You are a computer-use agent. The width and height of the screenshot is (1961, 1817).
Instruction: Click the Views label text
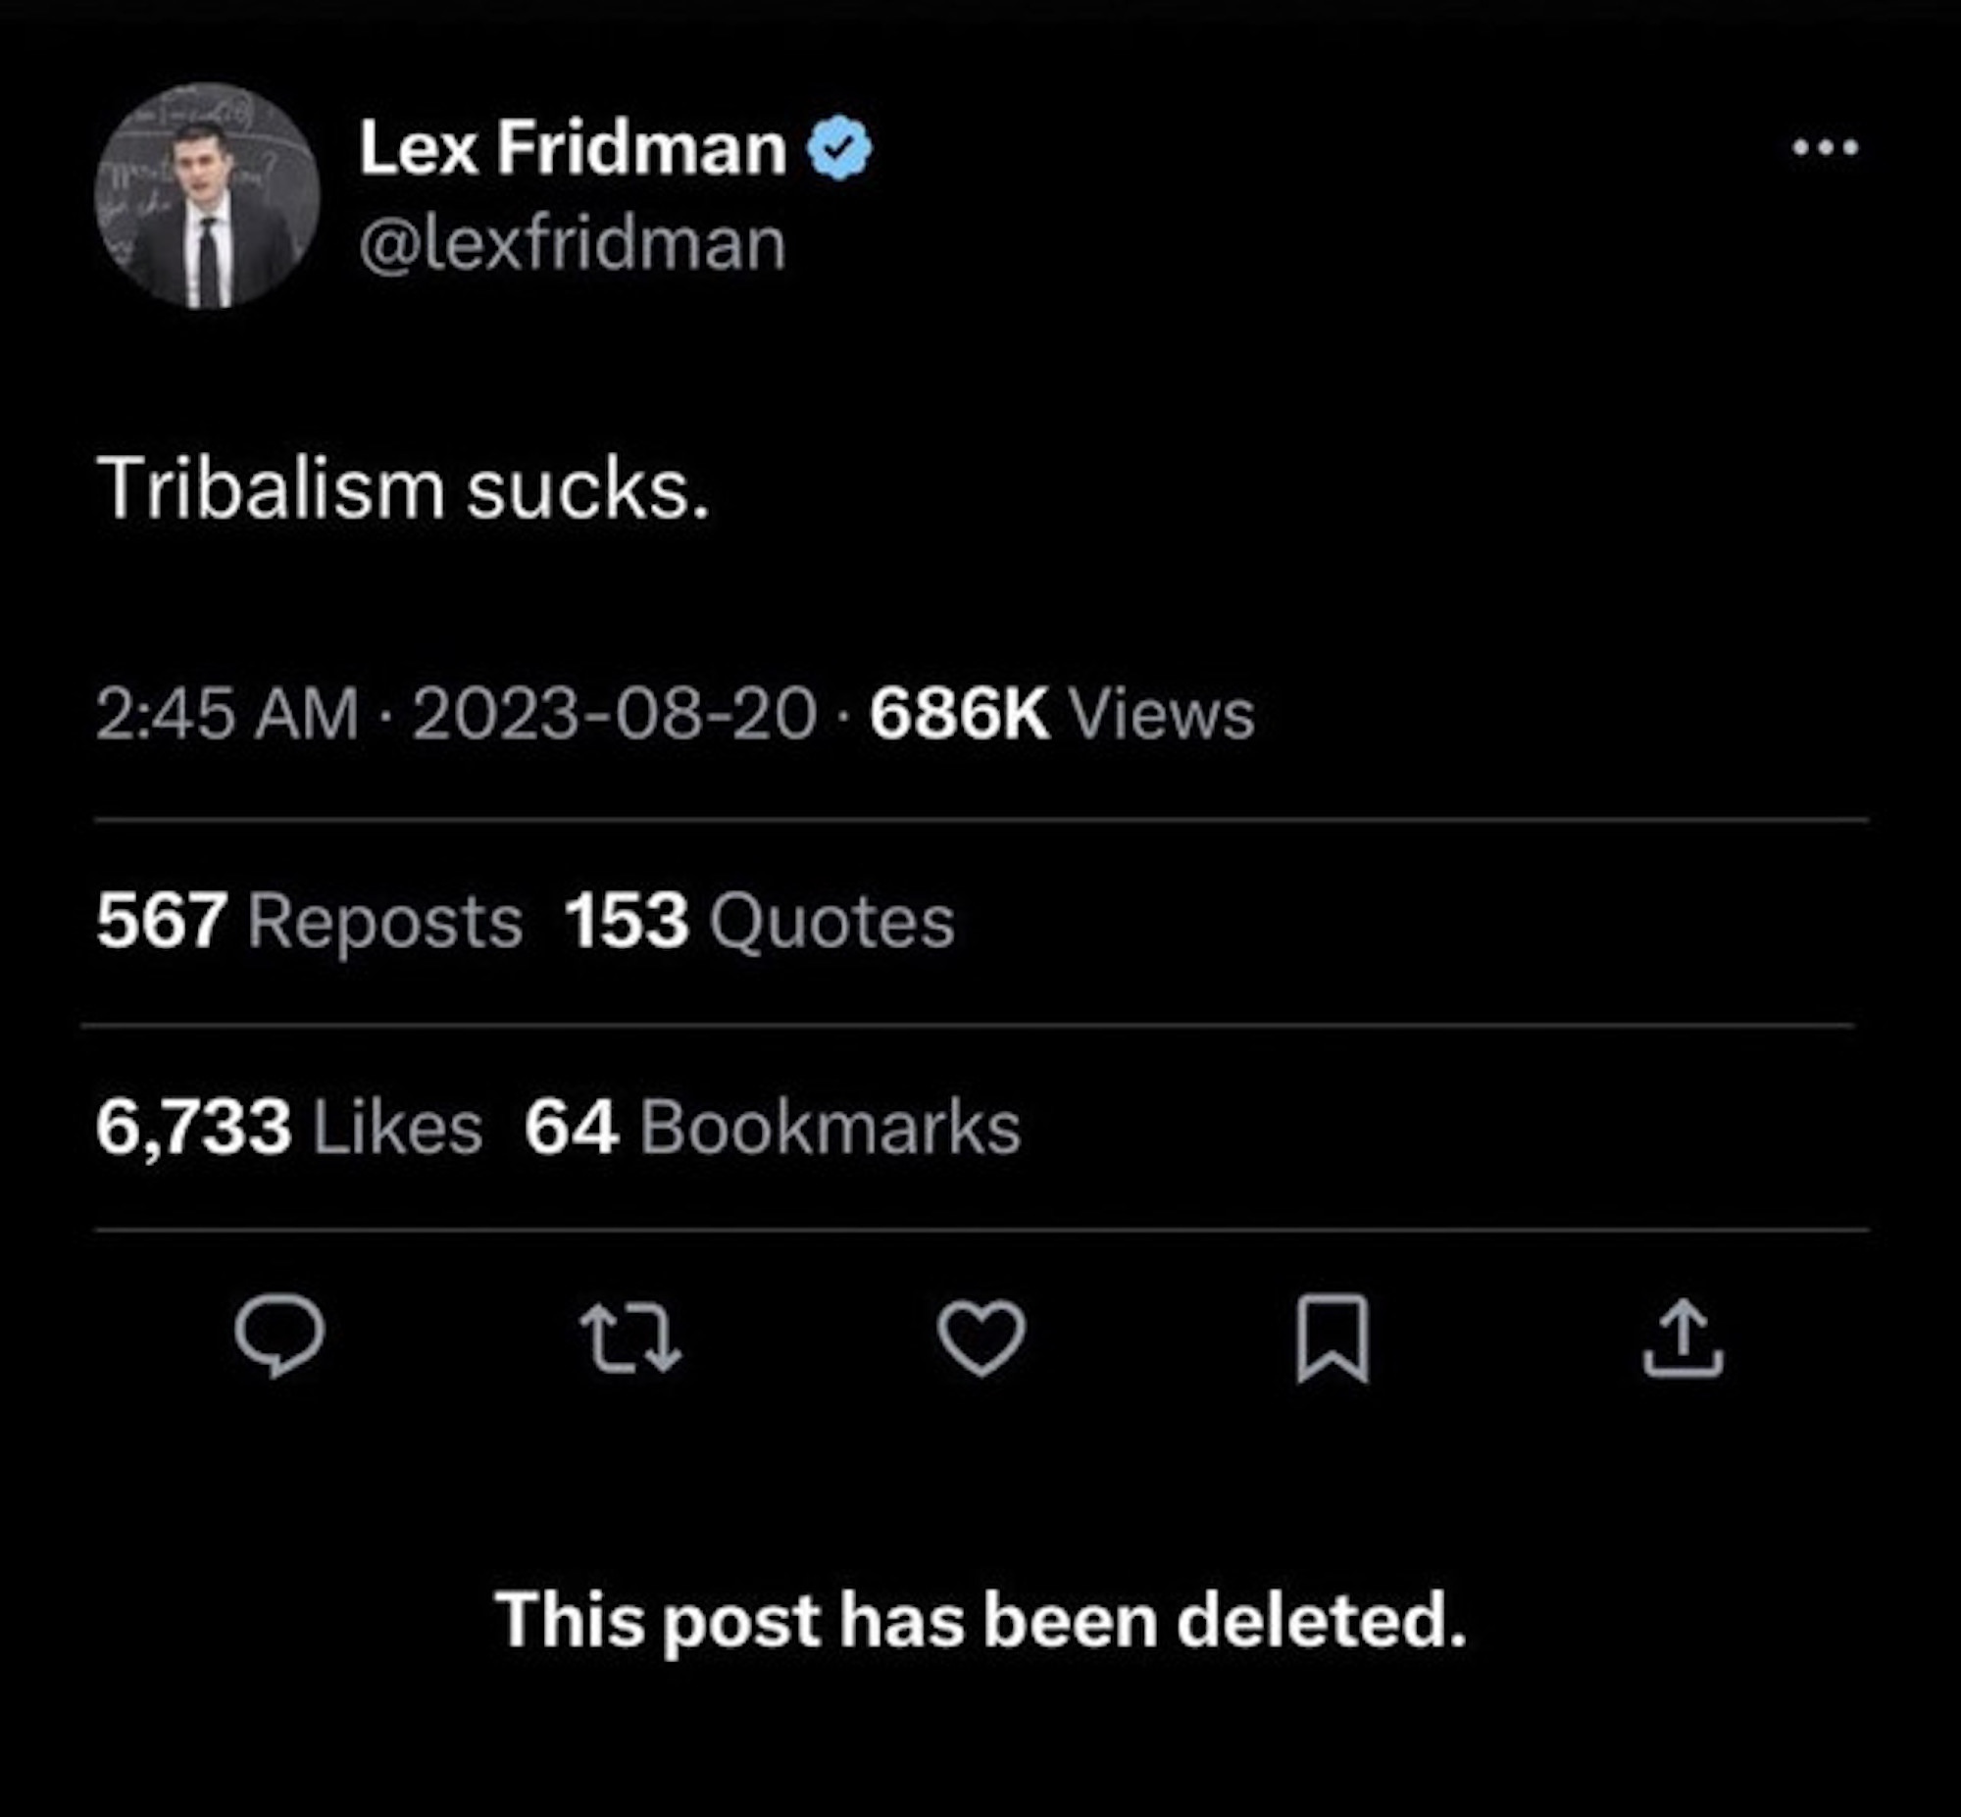point(1162,713)
